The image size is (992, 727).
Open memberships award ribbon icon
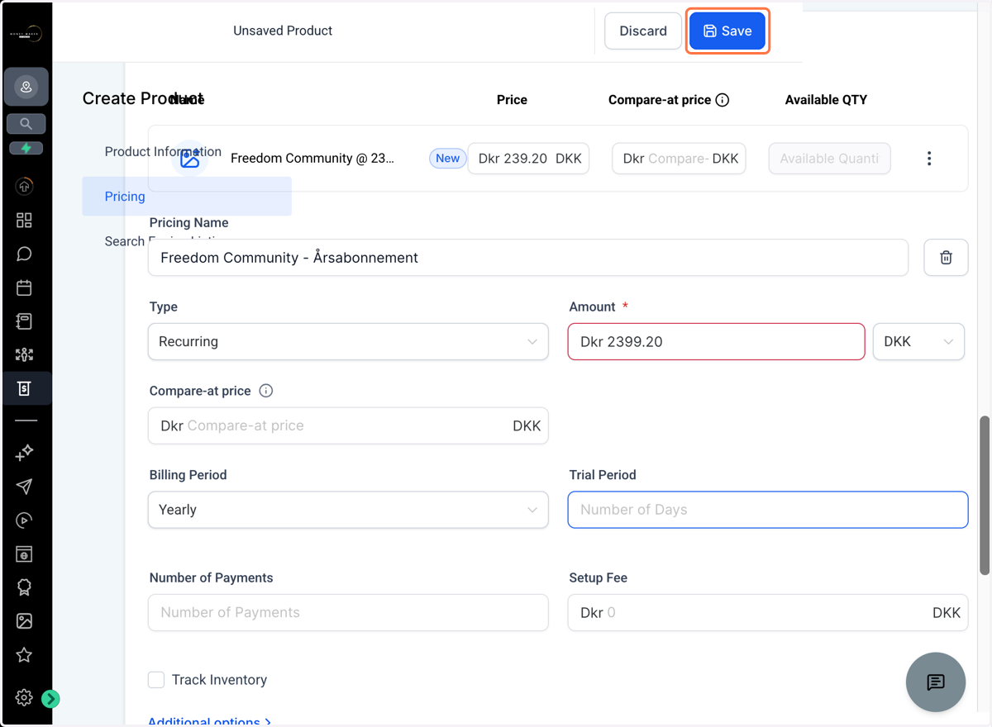[24, 587]
